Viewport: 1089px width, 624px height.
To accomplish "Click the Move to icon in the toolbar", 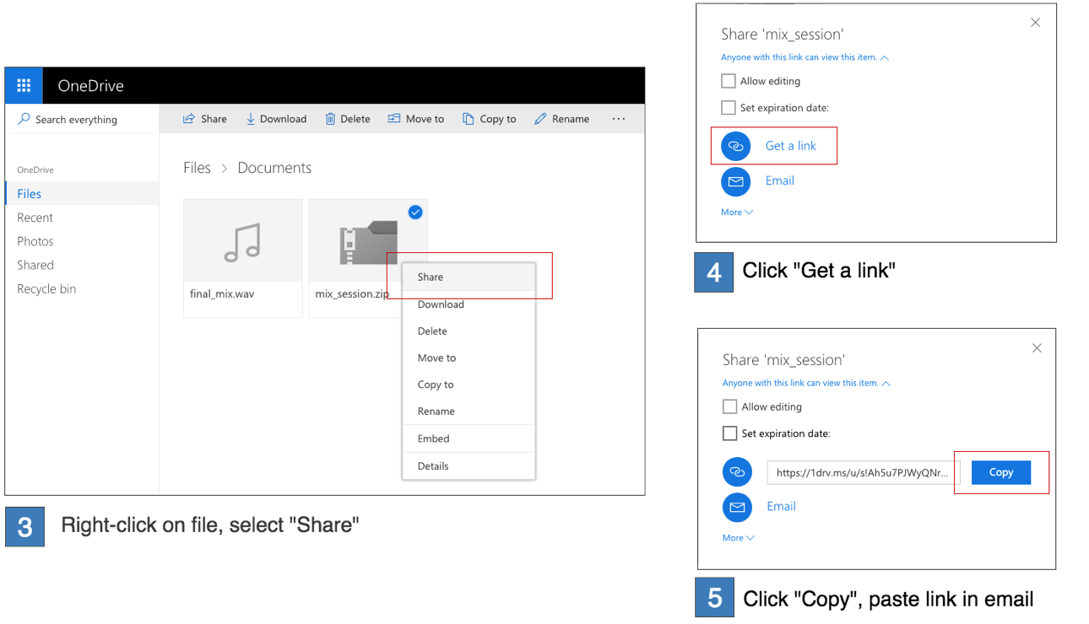I will tap(394, 119).
